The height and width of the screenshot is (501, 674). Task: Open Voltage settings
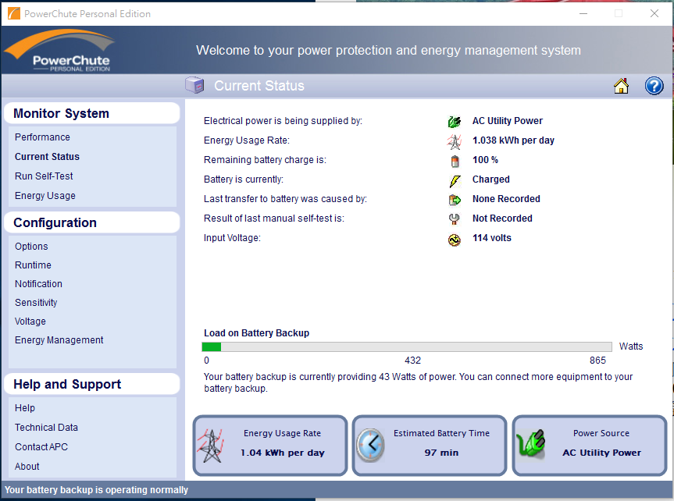pyautogui.click(x=30, y=322)
